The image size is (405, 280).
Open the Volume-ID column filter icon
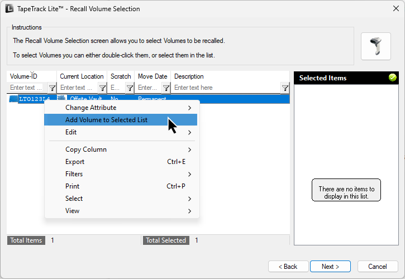(52, 88)
